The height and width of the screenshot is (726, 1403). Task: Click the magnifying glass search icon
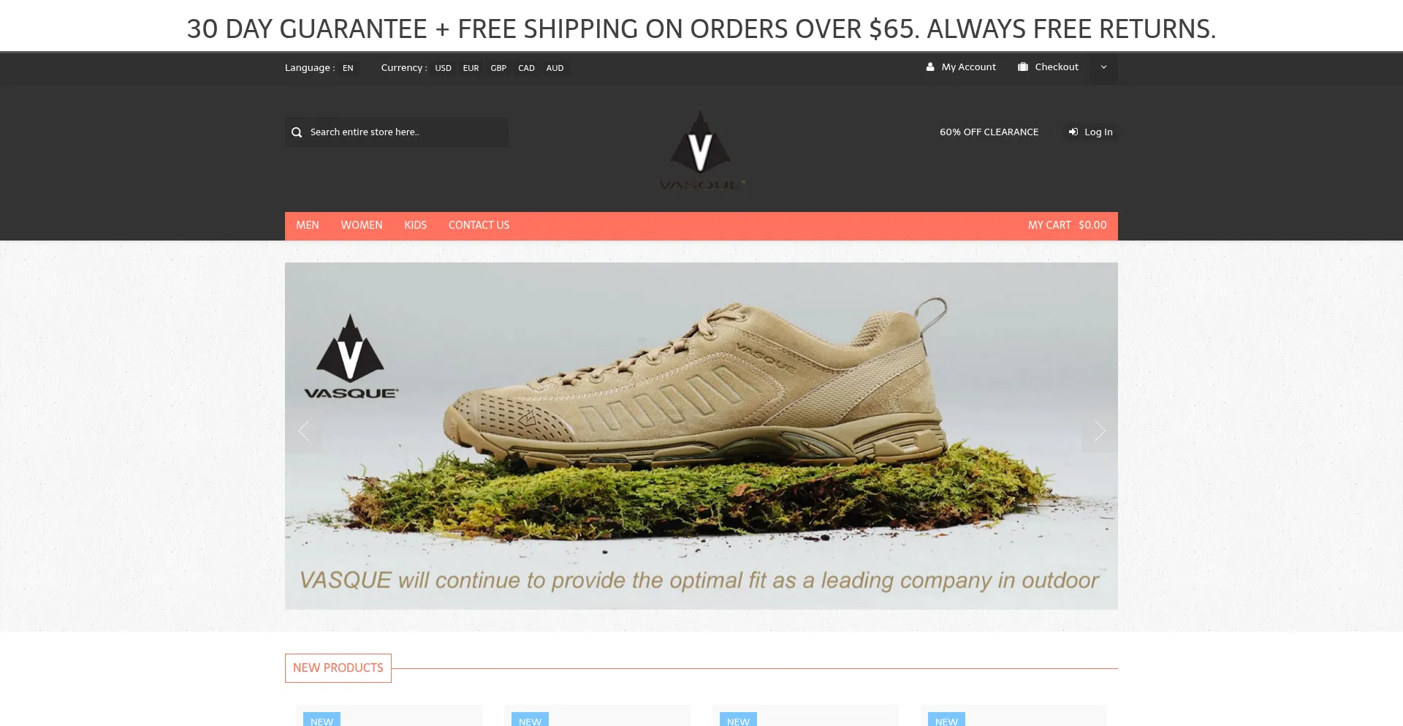[x=297, y=132]
